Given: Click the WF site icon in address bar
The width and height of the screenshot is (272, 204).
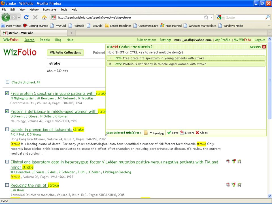Looking at the screenshot, I should pos(54,17).
